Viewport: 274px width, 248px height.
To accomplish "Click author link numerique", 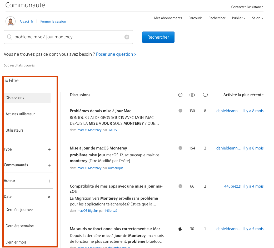I will [x=116, y=168].
